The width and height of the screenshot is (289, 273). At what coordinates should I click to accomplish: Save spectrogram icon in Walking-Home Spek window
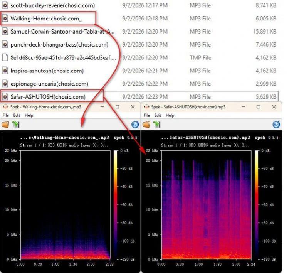16,124
